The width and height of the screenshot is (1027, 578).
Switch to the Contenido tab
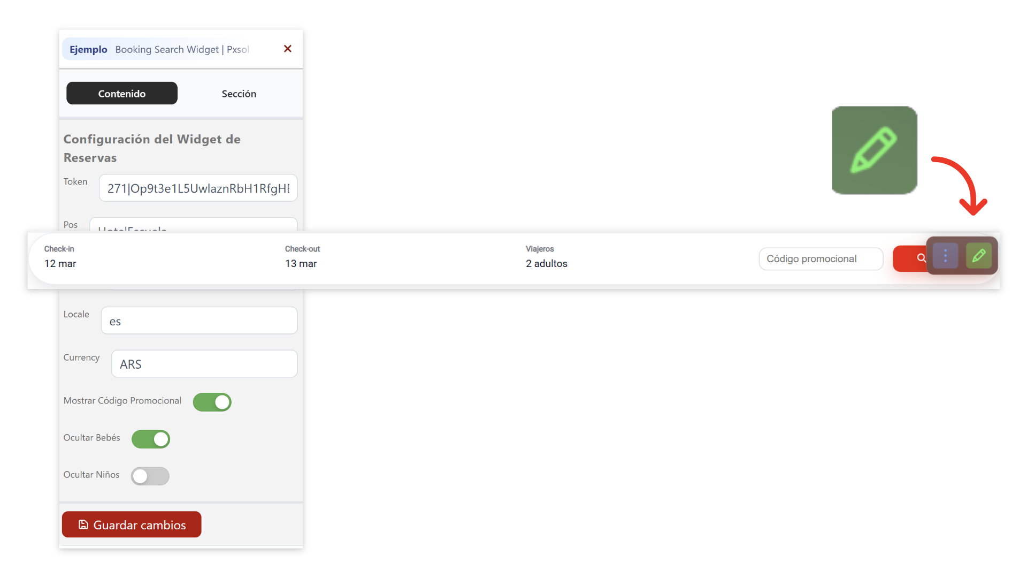coord(122,94)
